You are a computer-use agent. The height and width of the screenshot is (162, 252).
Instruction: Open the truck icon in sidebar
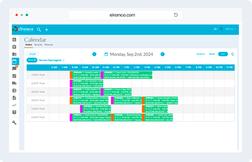14,83
